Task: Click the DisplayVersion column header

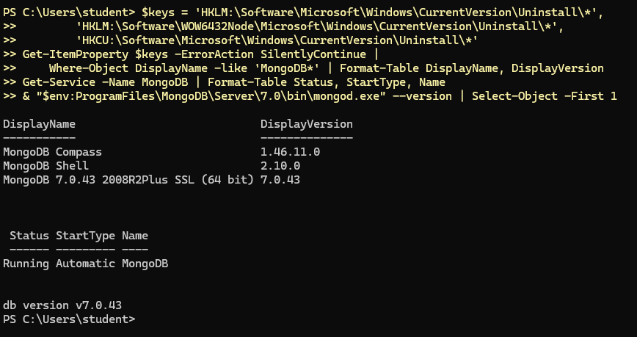Action: pyautogui.click(x=307, y=124)
